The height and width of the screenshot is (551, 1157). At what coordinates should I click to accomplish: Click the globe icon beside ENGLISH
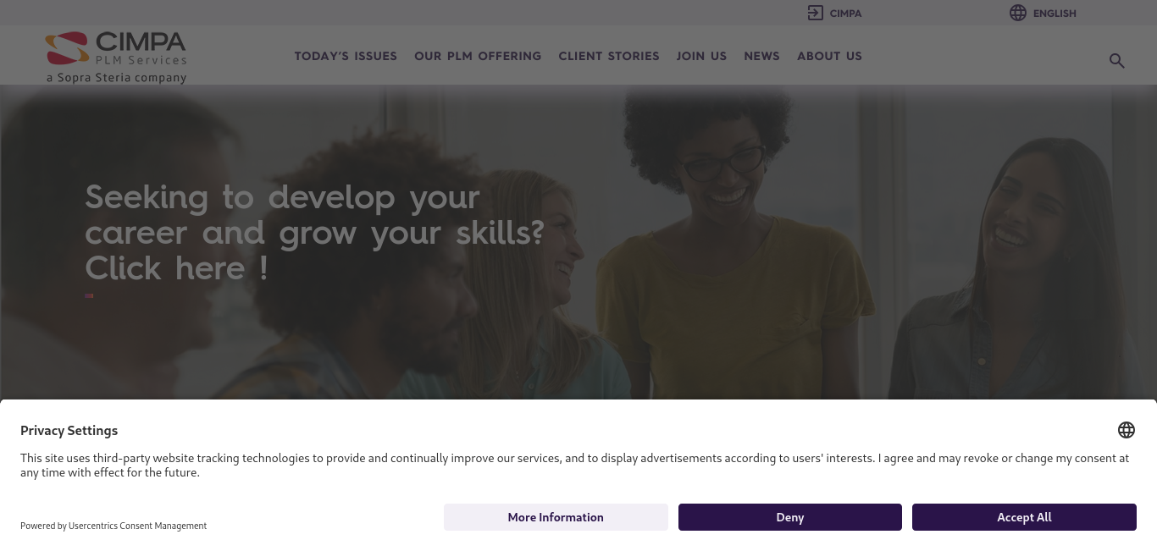[x=1018, y=13]
